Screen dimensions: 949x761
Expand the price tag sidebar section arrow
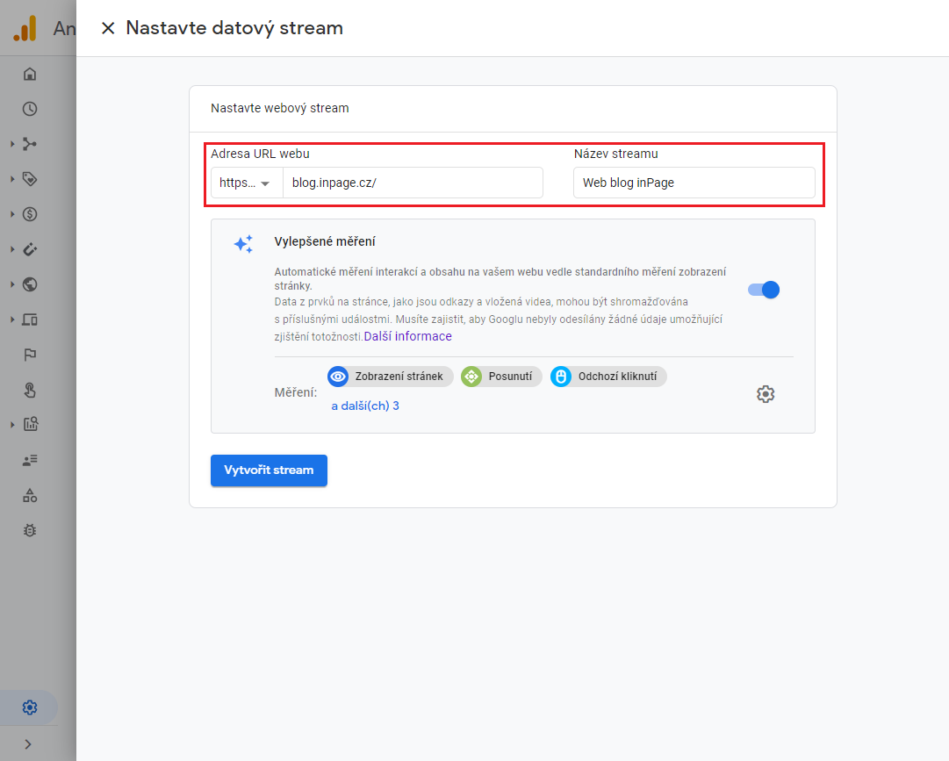[12, 179]
